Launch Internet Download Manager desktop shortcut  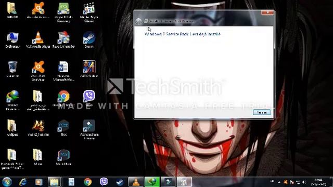[12, 100]
